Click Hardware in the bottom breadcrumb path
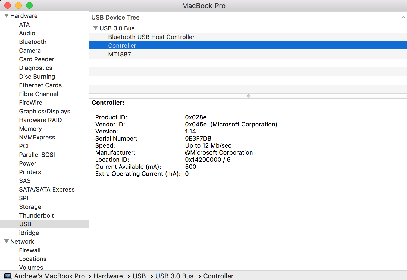This screenshot has height=280, width=407. pyautogui.click(x=108, y=276)
